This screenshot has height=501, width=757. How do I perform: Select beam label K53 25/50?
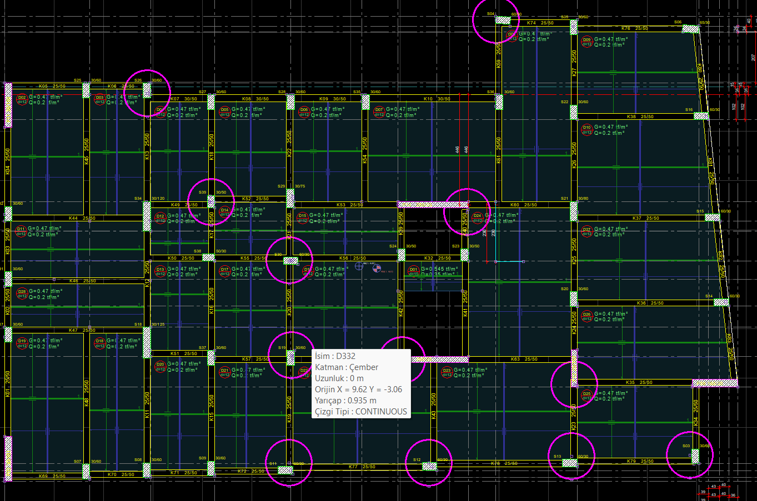(350, 205)
